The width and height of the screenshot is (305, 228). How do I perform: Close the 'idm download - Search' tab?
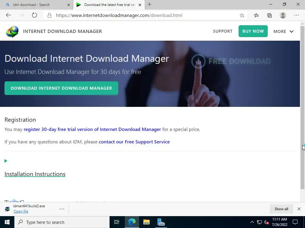(x=69, y=5)
